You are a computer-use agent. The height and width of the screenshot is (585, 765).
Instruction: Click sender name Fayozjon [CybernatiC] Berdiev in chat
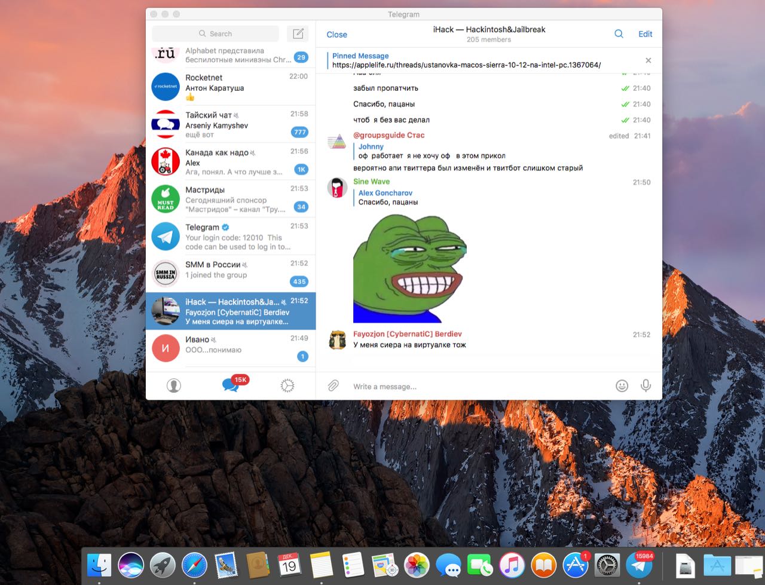point(408,334)
